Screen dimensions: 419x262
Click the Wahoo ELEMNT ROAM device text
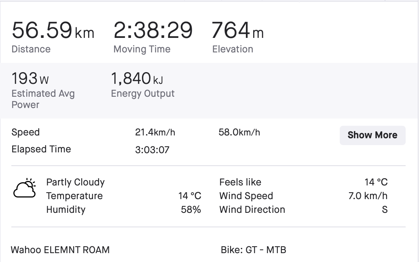[x=60, y=250]
